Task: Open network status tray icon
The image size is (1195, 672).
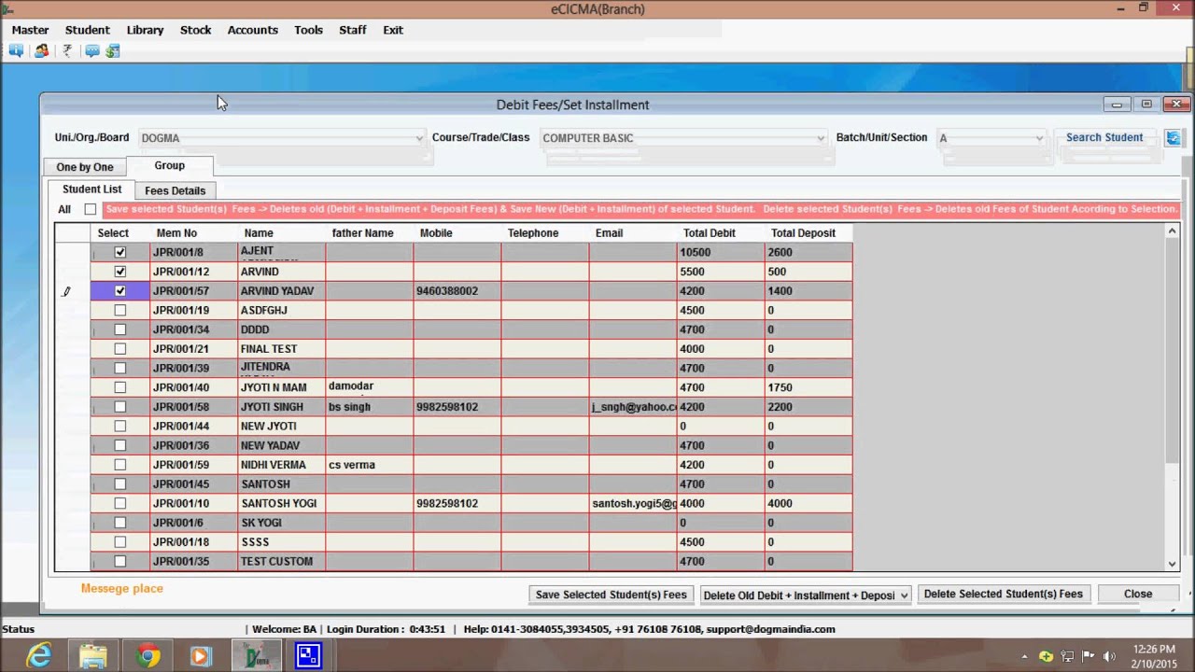Action: (x=1067, y=656)
